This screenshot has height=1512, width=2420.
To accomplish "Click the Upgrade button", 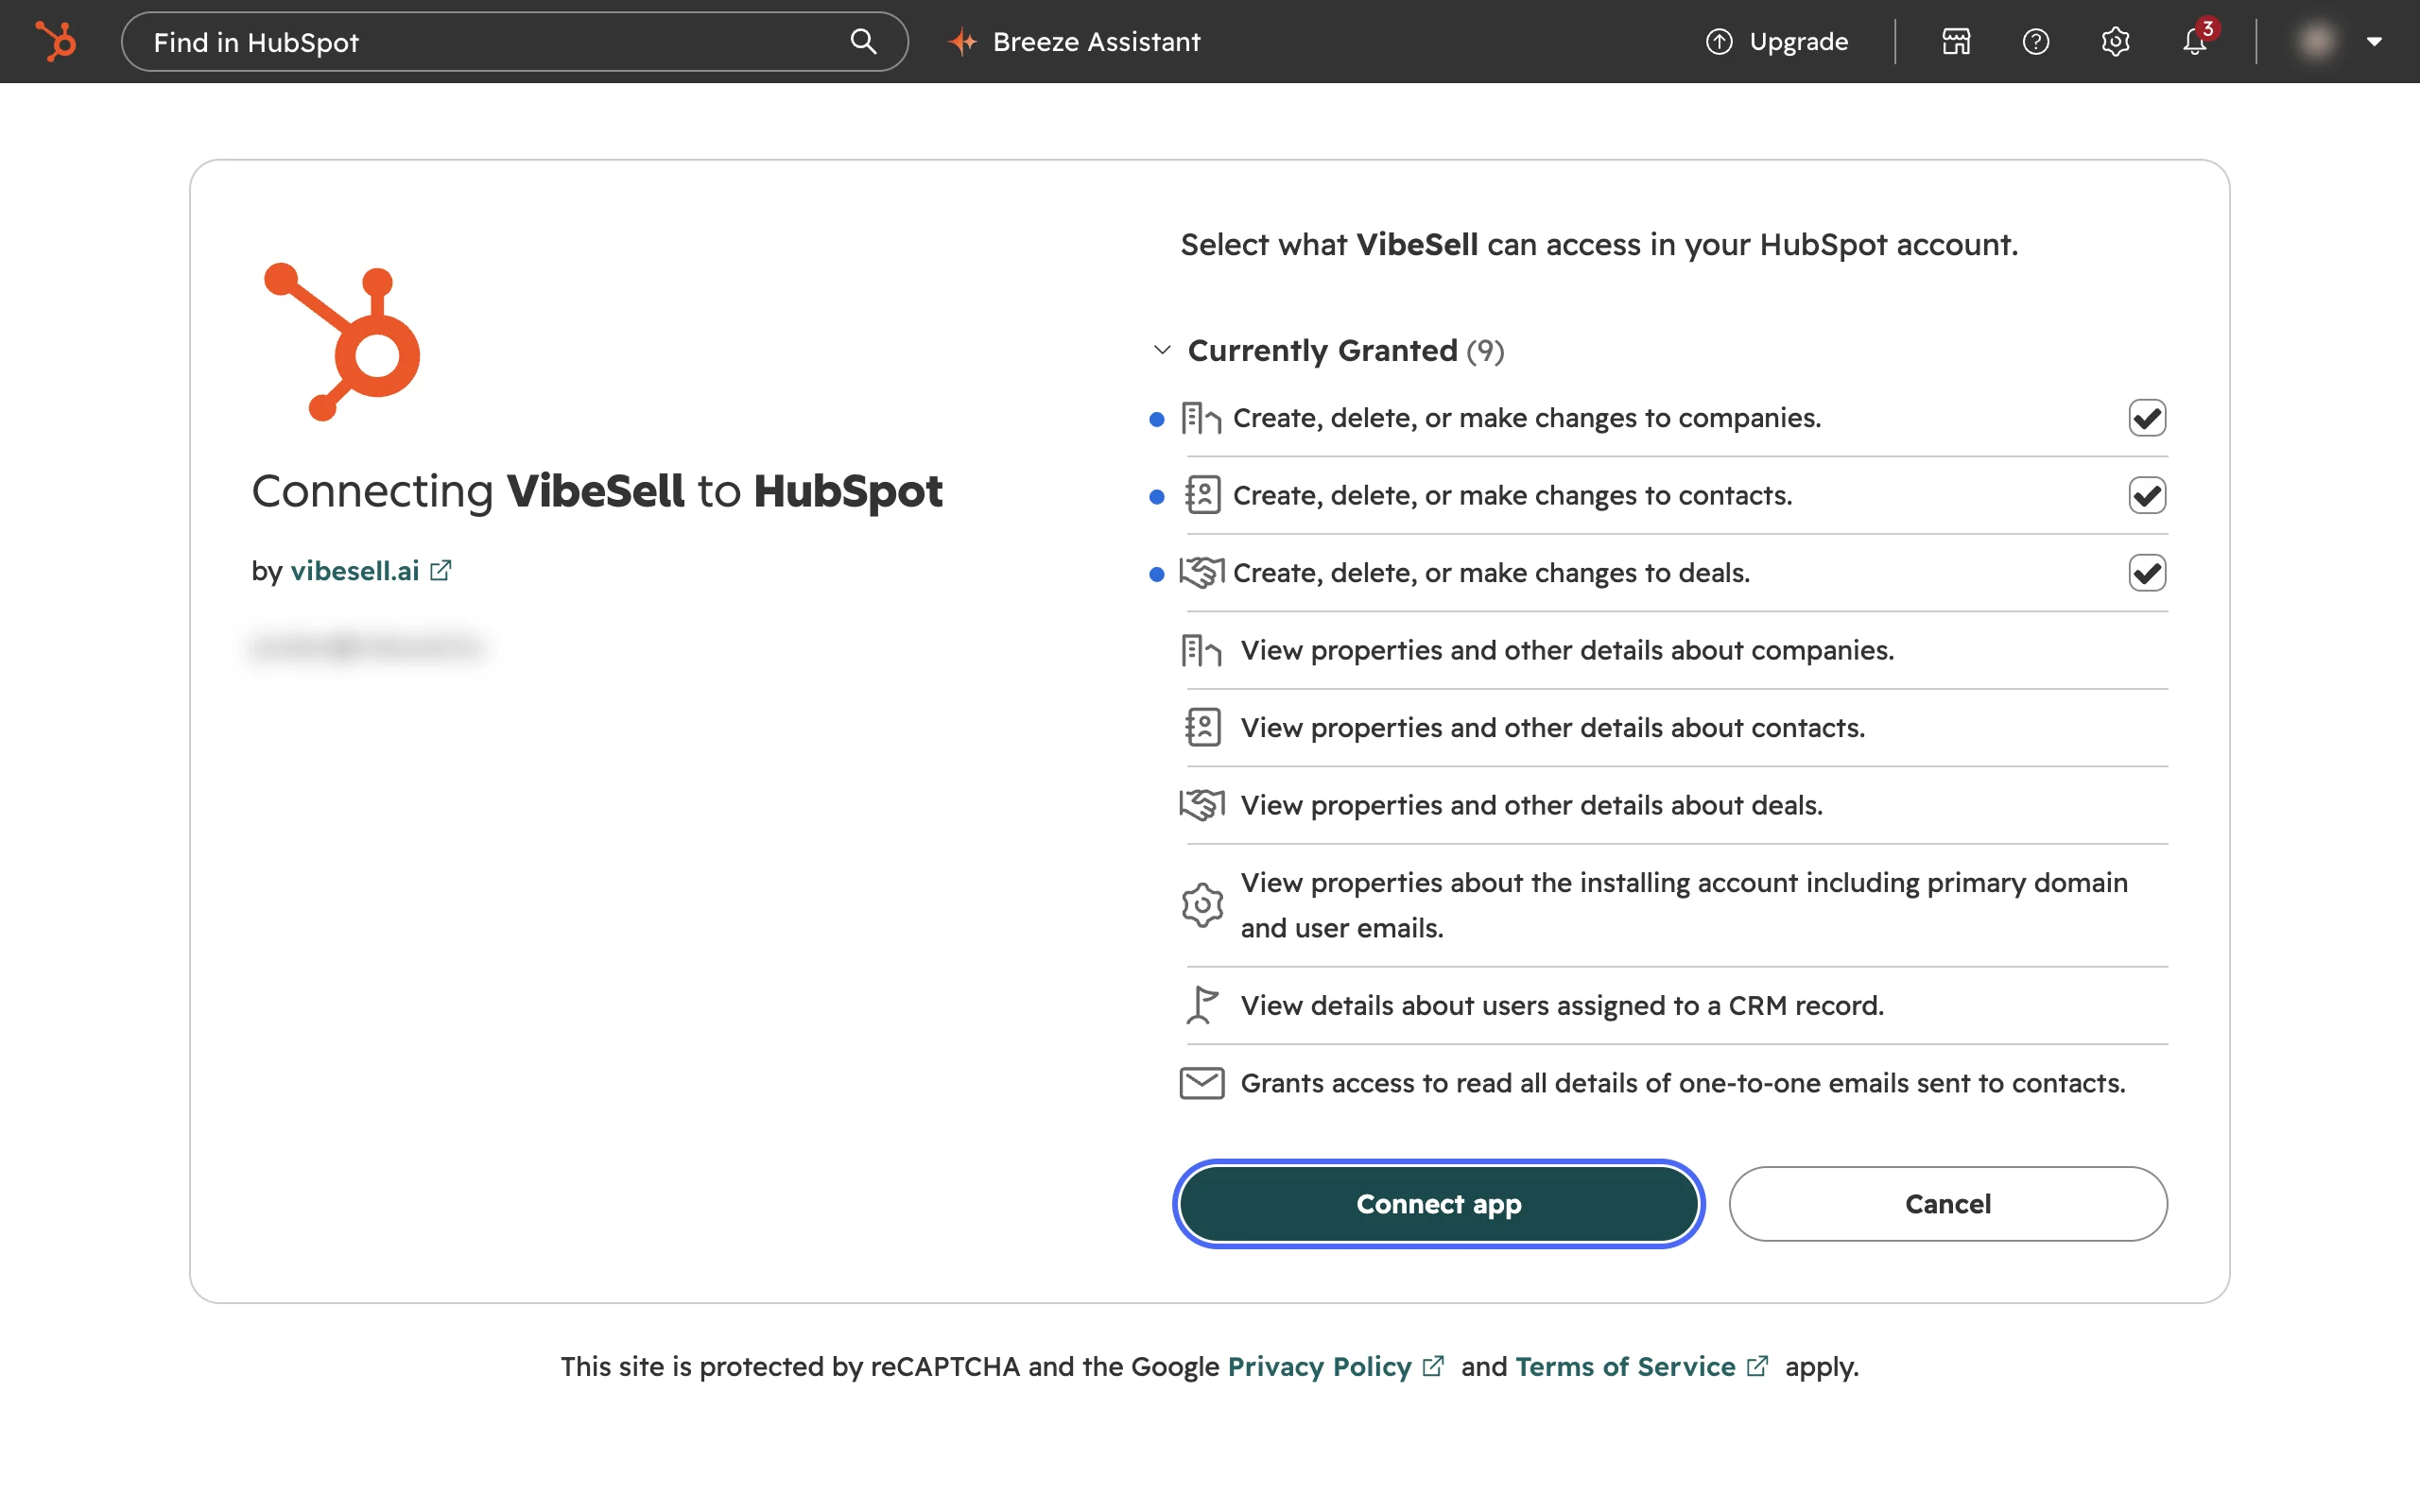I will (x=1777, y=41).
